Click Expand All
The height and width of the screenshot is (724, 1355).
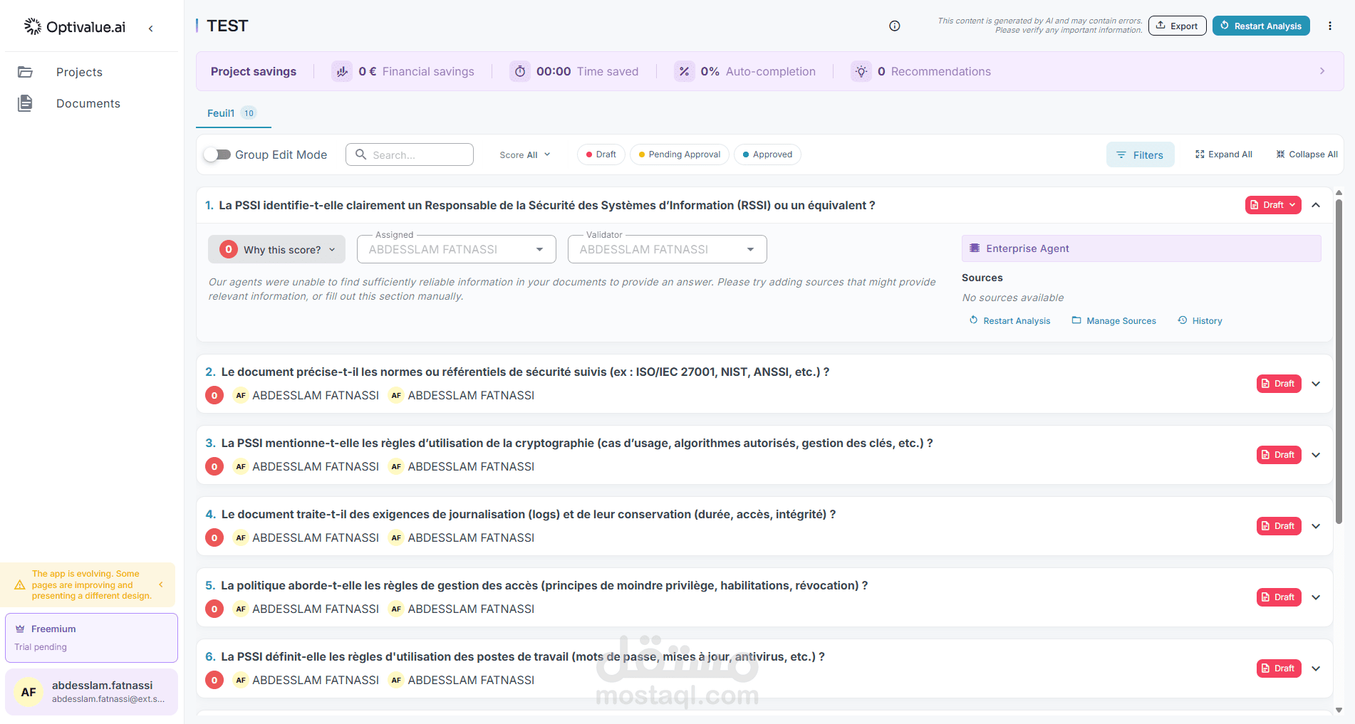[1223, 154]
